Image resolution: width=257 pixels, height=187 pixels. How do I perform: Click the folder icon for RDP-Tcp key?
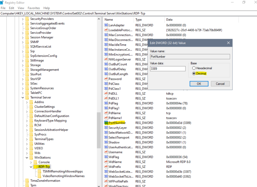[35, 167]
